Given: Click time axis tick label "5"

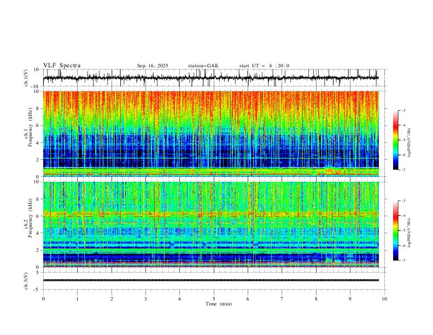Looking at the screenshot, I should point(214,299).
